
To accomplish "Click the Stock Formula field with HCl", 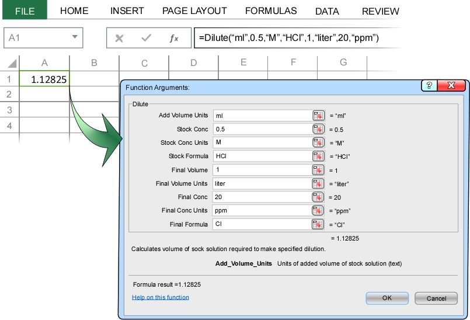I will pos(263,156).
